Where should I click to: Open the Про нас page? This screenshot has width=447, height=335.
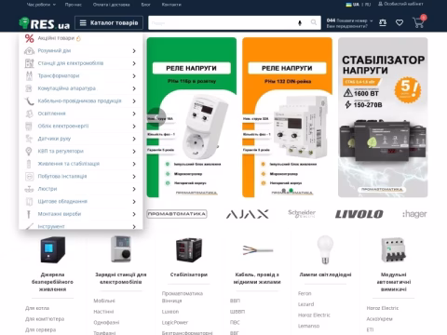click(x=74, y=5)
